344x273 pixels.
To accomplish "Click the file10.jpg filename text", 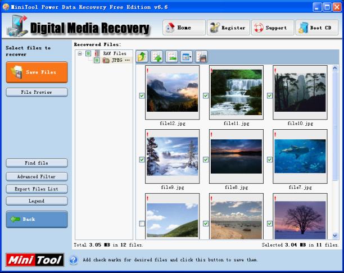I will pyautogui.click(x=300, y=124).
